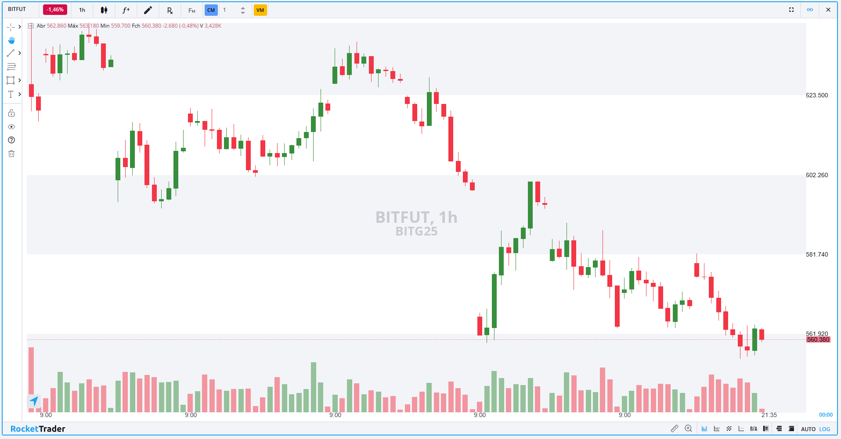841x439 pixels.
Task: Open the 1h timeframe dropdown
Action: [82, 10]
